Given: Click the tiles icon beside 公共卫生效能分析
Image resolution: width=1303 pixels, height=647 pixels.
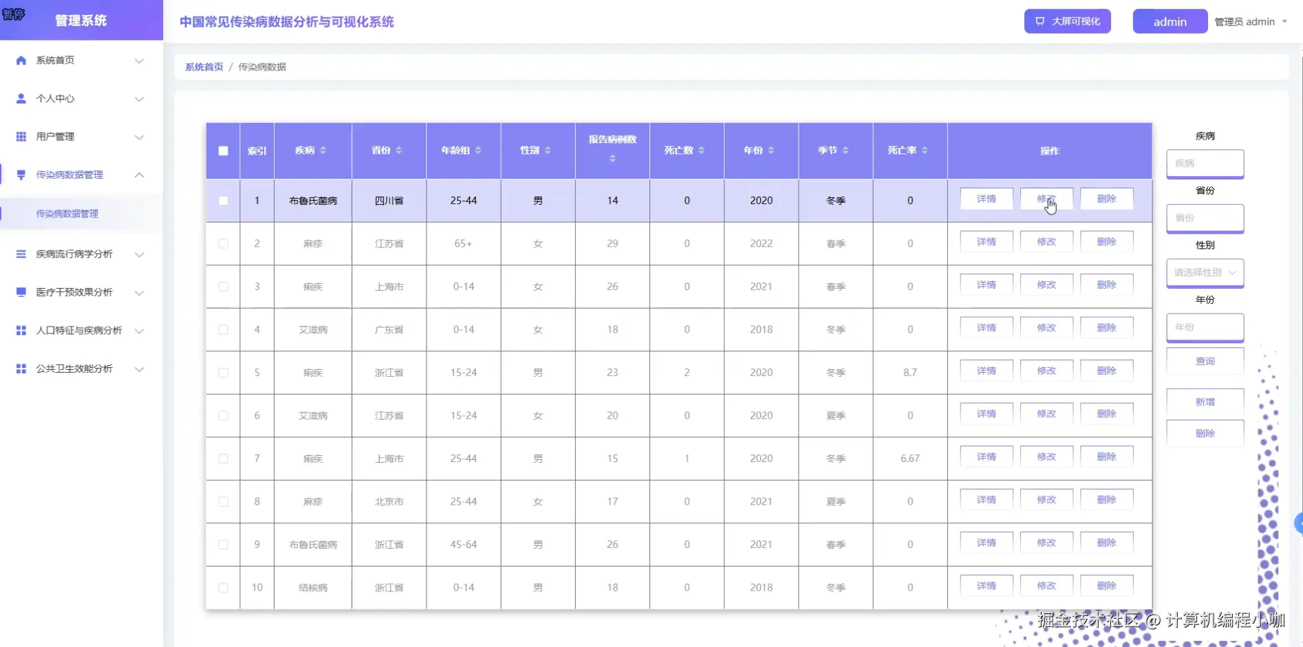Looking at the screenshot, I should pyautogui.click(x=21, y=369).
